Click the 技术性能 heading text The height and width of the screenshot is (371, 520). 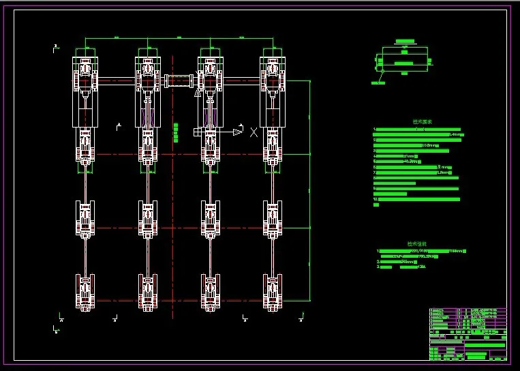[x=417, y=244]
